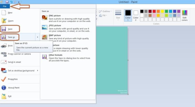This screenshot has height=107, width=195.
Task: Pick the red color swatch
Action: click(154, 11)
